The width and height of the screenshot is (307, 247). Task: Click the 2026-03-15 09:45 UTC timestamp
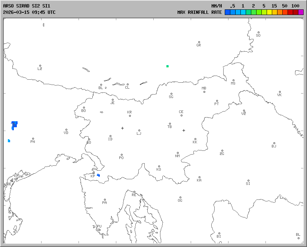click(x=29, y=12)
